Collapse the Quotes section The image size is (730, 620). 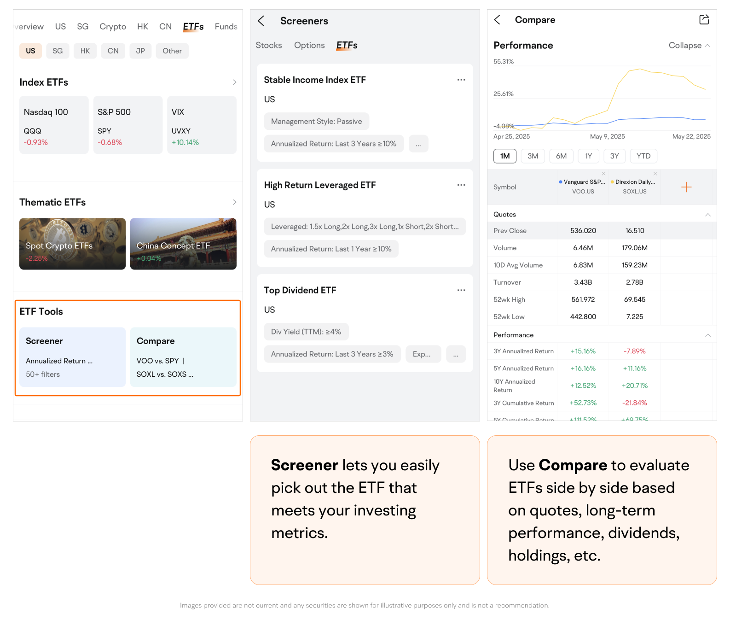707,215
